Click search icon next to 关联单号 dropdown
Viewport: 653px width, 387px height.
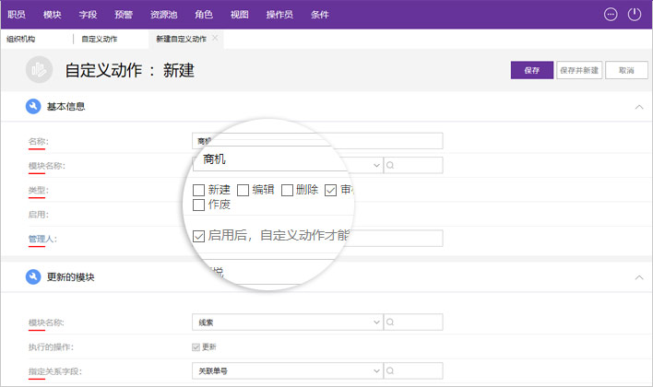[391, 370]
